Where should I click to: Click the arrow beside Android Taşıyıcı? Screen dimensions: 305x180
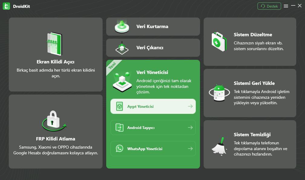[x=190, y=127]
